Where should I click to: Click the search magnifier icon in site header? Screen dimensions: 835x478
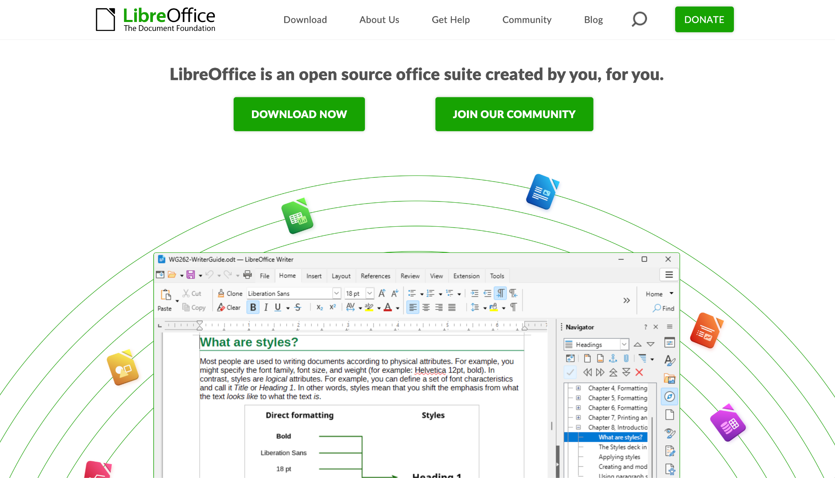point(639,19)
